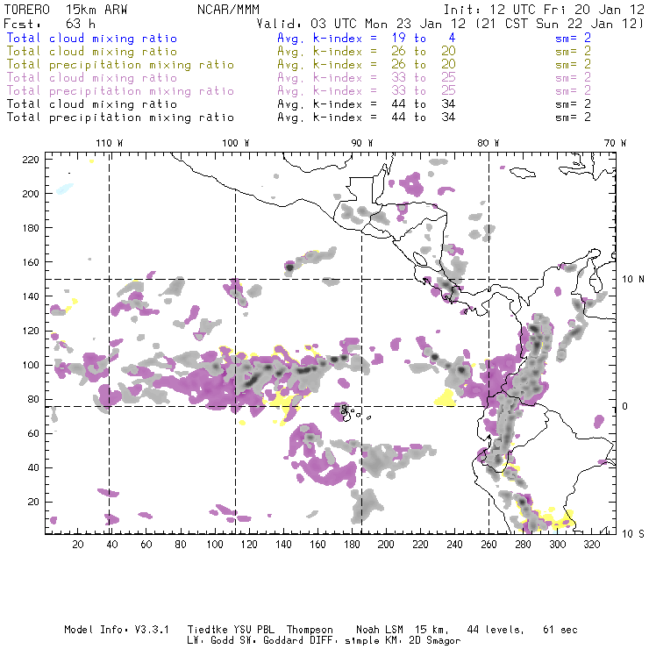The width and height of the screenshot is (649, 649).
Task: Select the "140" y-axis tick label
Action: [31, 296]
